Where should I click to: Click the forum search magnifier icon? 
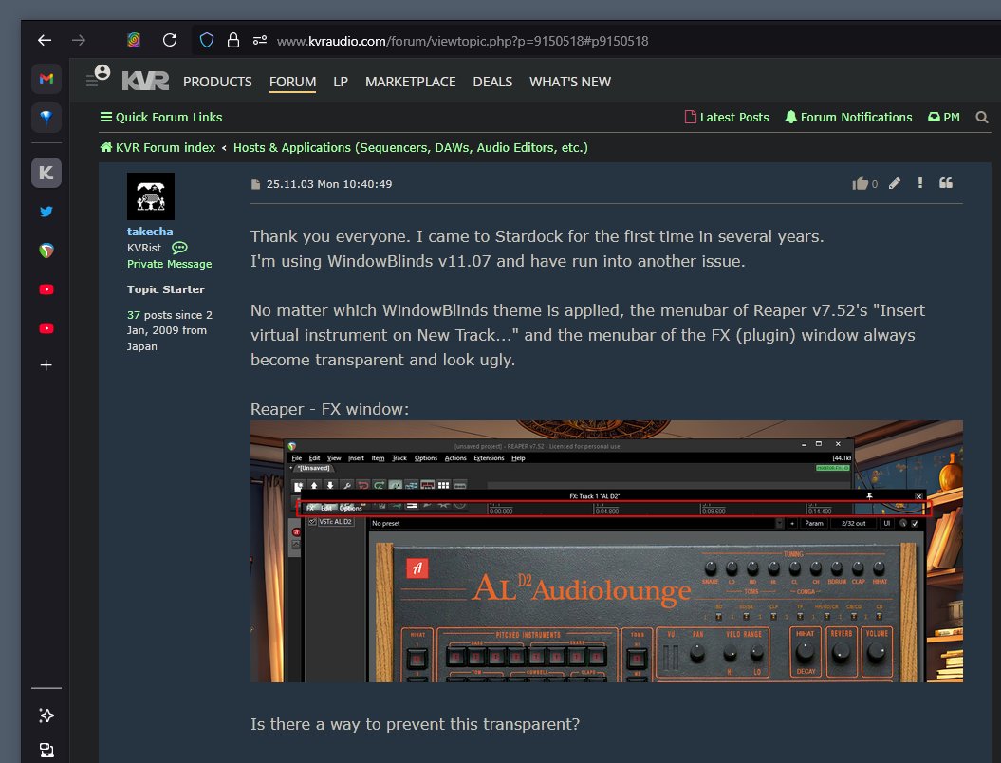pos(982,117)
